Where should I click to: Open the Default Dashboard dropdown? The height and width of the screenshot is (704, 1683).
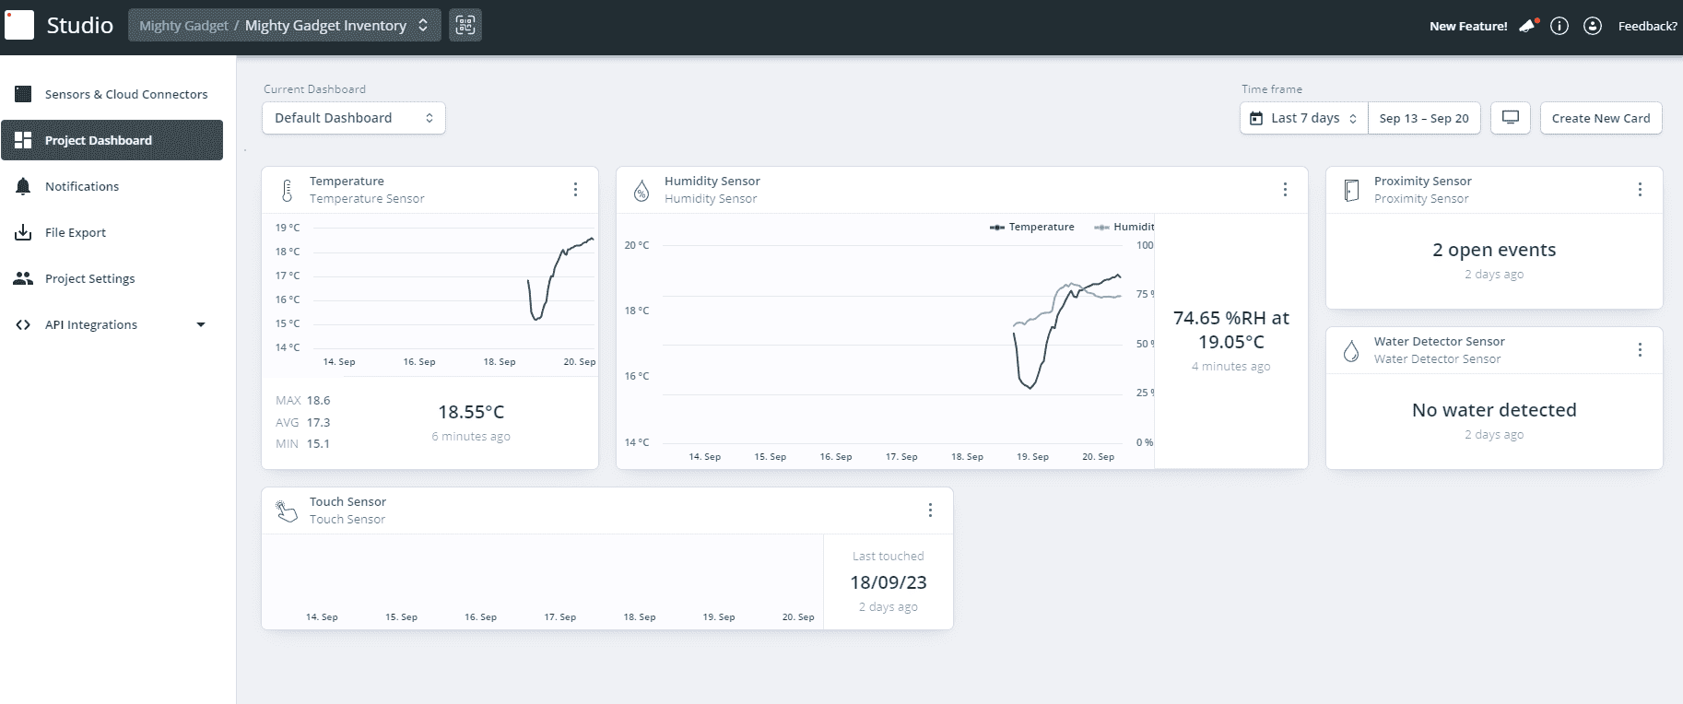tap(353, 118)
